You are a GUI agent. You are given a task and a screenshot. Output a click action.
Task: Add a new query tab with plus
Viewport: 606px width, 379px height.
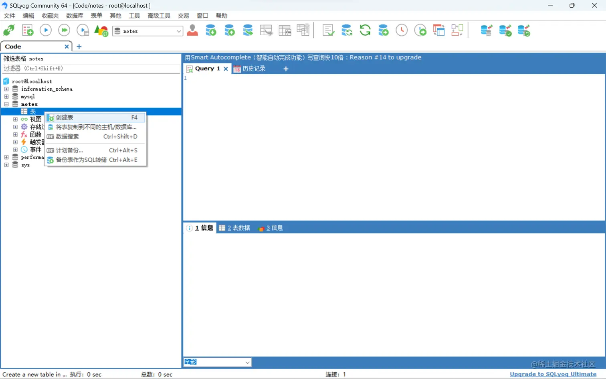286,69
